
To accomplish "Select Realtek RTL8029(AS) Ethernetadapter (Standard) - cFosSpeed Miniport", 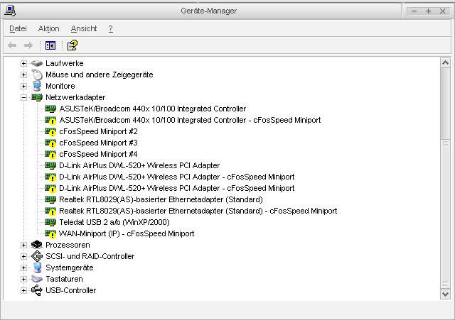I will [x=198, y=211].
